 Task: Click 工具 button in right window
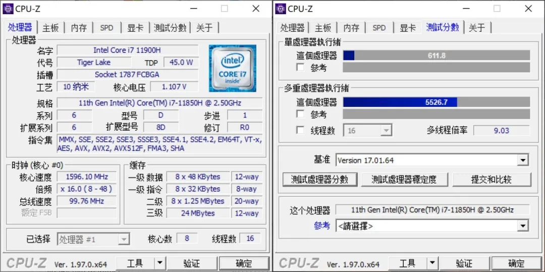pos(407,263)
